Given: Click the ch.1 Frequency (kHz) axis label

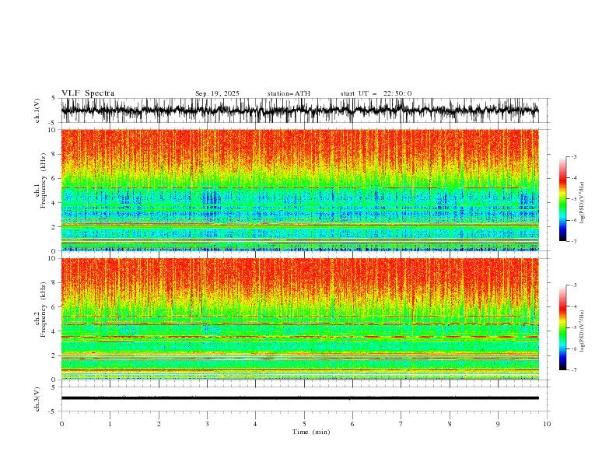Looking at the screenshot, I should click(x=40, y=180).
